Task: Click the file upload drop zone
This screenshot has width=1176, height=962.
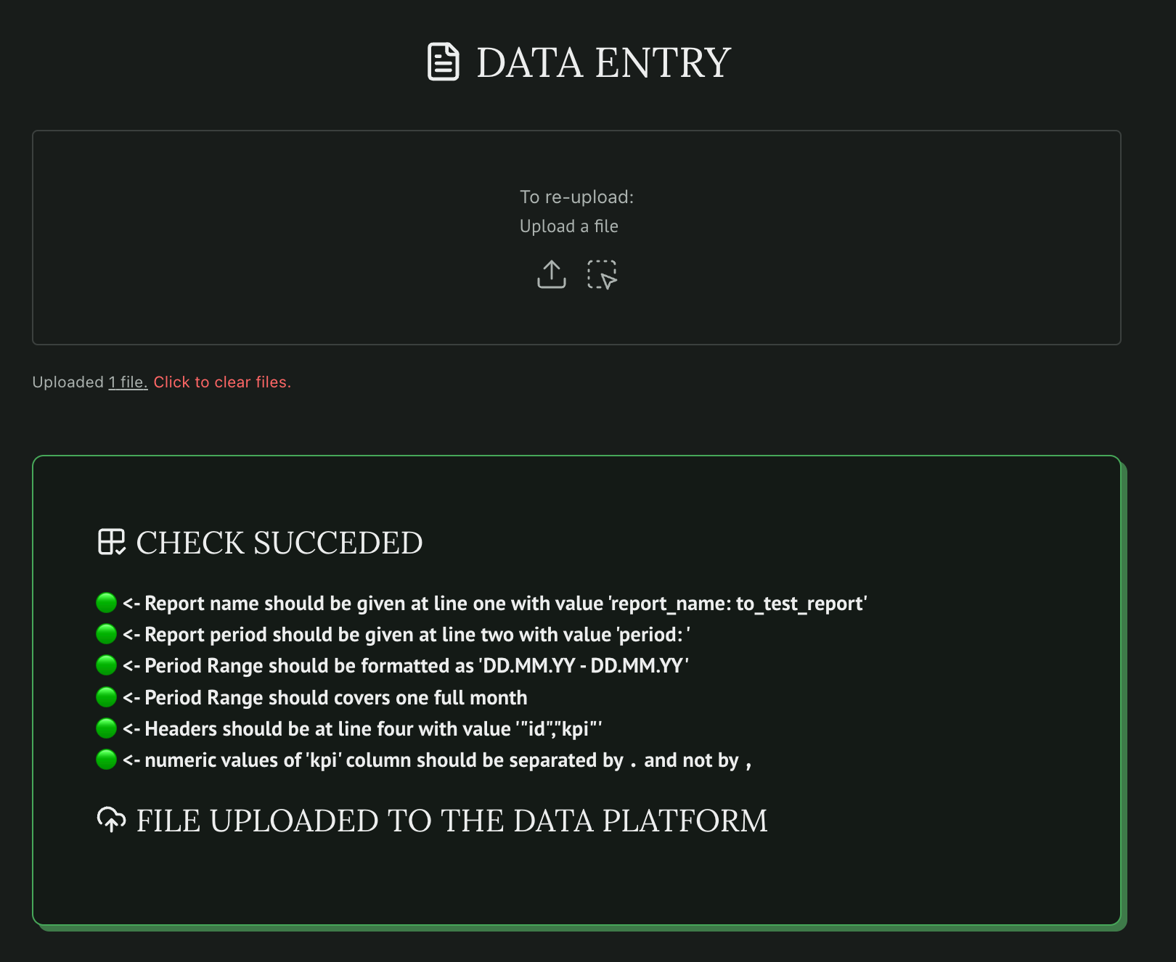Action: pos(290,239)
